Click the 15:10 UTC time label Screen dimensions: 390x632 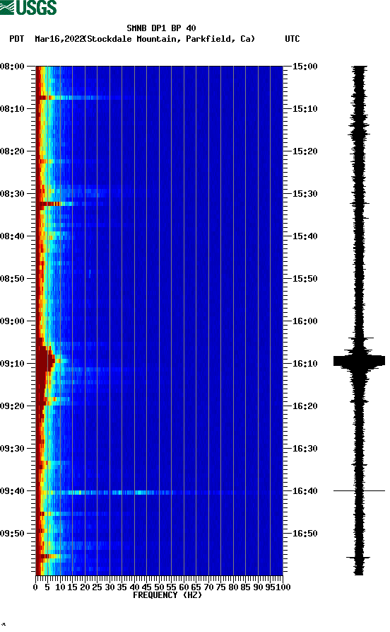point(305,109)
